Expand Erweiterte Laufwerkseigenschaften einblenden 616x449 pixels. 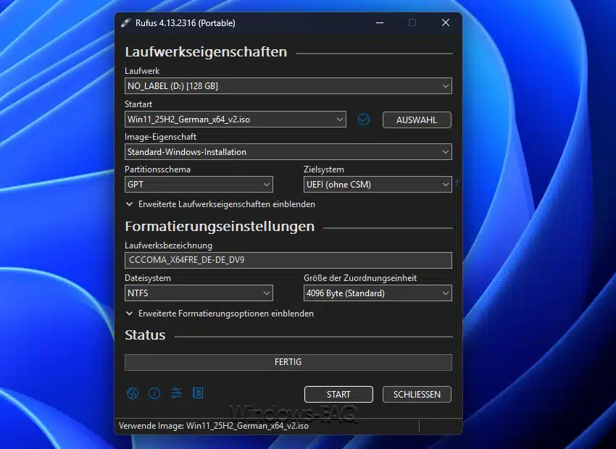(x=220, y=204)
